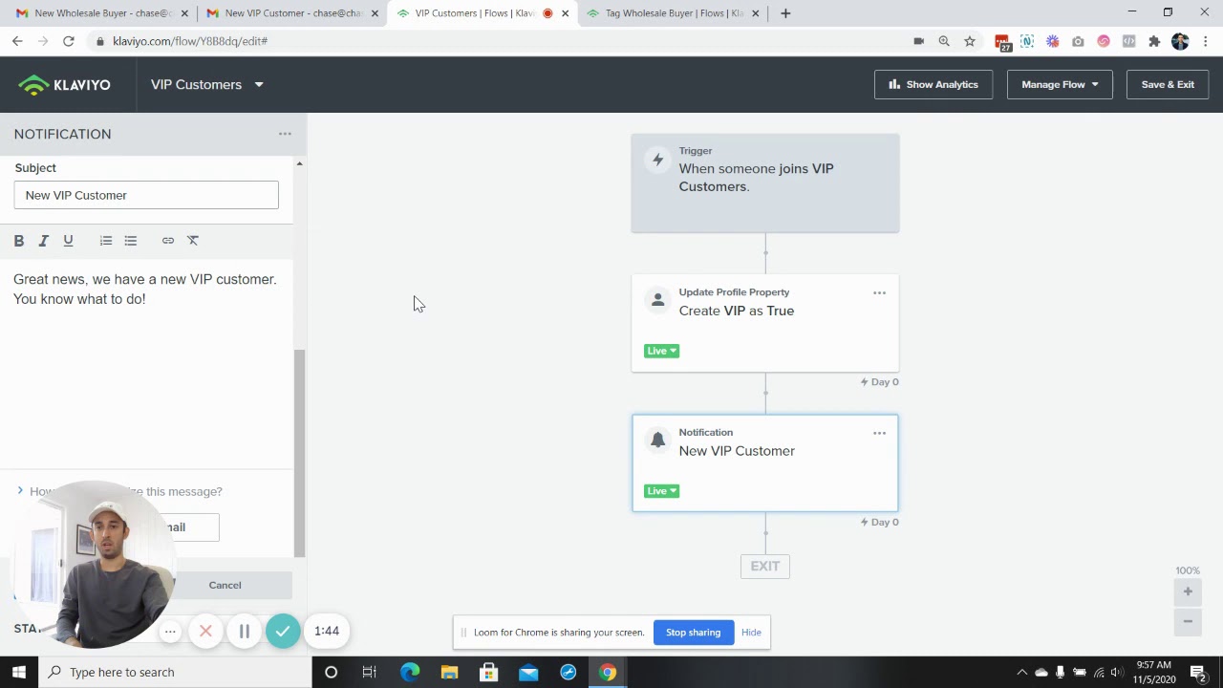Screen dimensions: 1223x688
Task: Insert a numbered list in message
Action: [x=106, y=241]
